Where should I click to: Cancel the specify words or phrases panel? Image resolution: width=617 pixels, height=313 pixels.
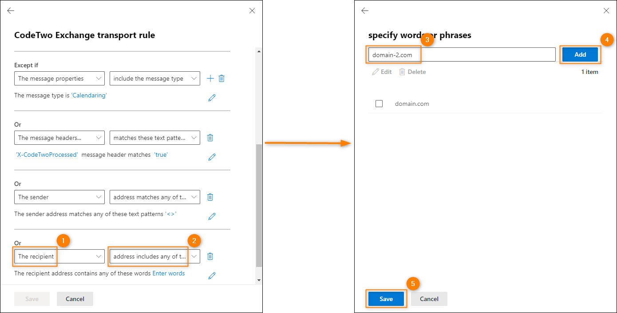click(429, 299)
